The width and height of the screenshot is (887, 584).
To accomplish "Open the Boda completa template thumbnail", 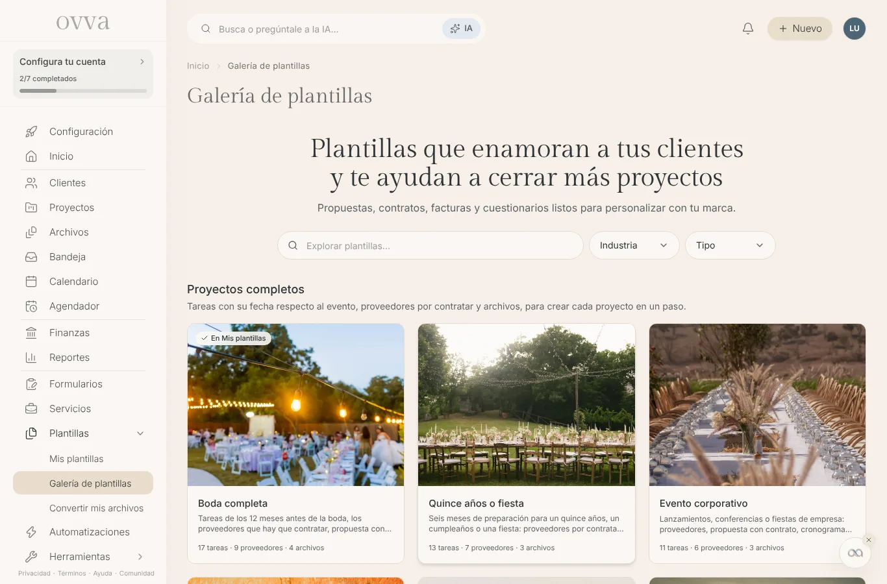I will (296, 405).
